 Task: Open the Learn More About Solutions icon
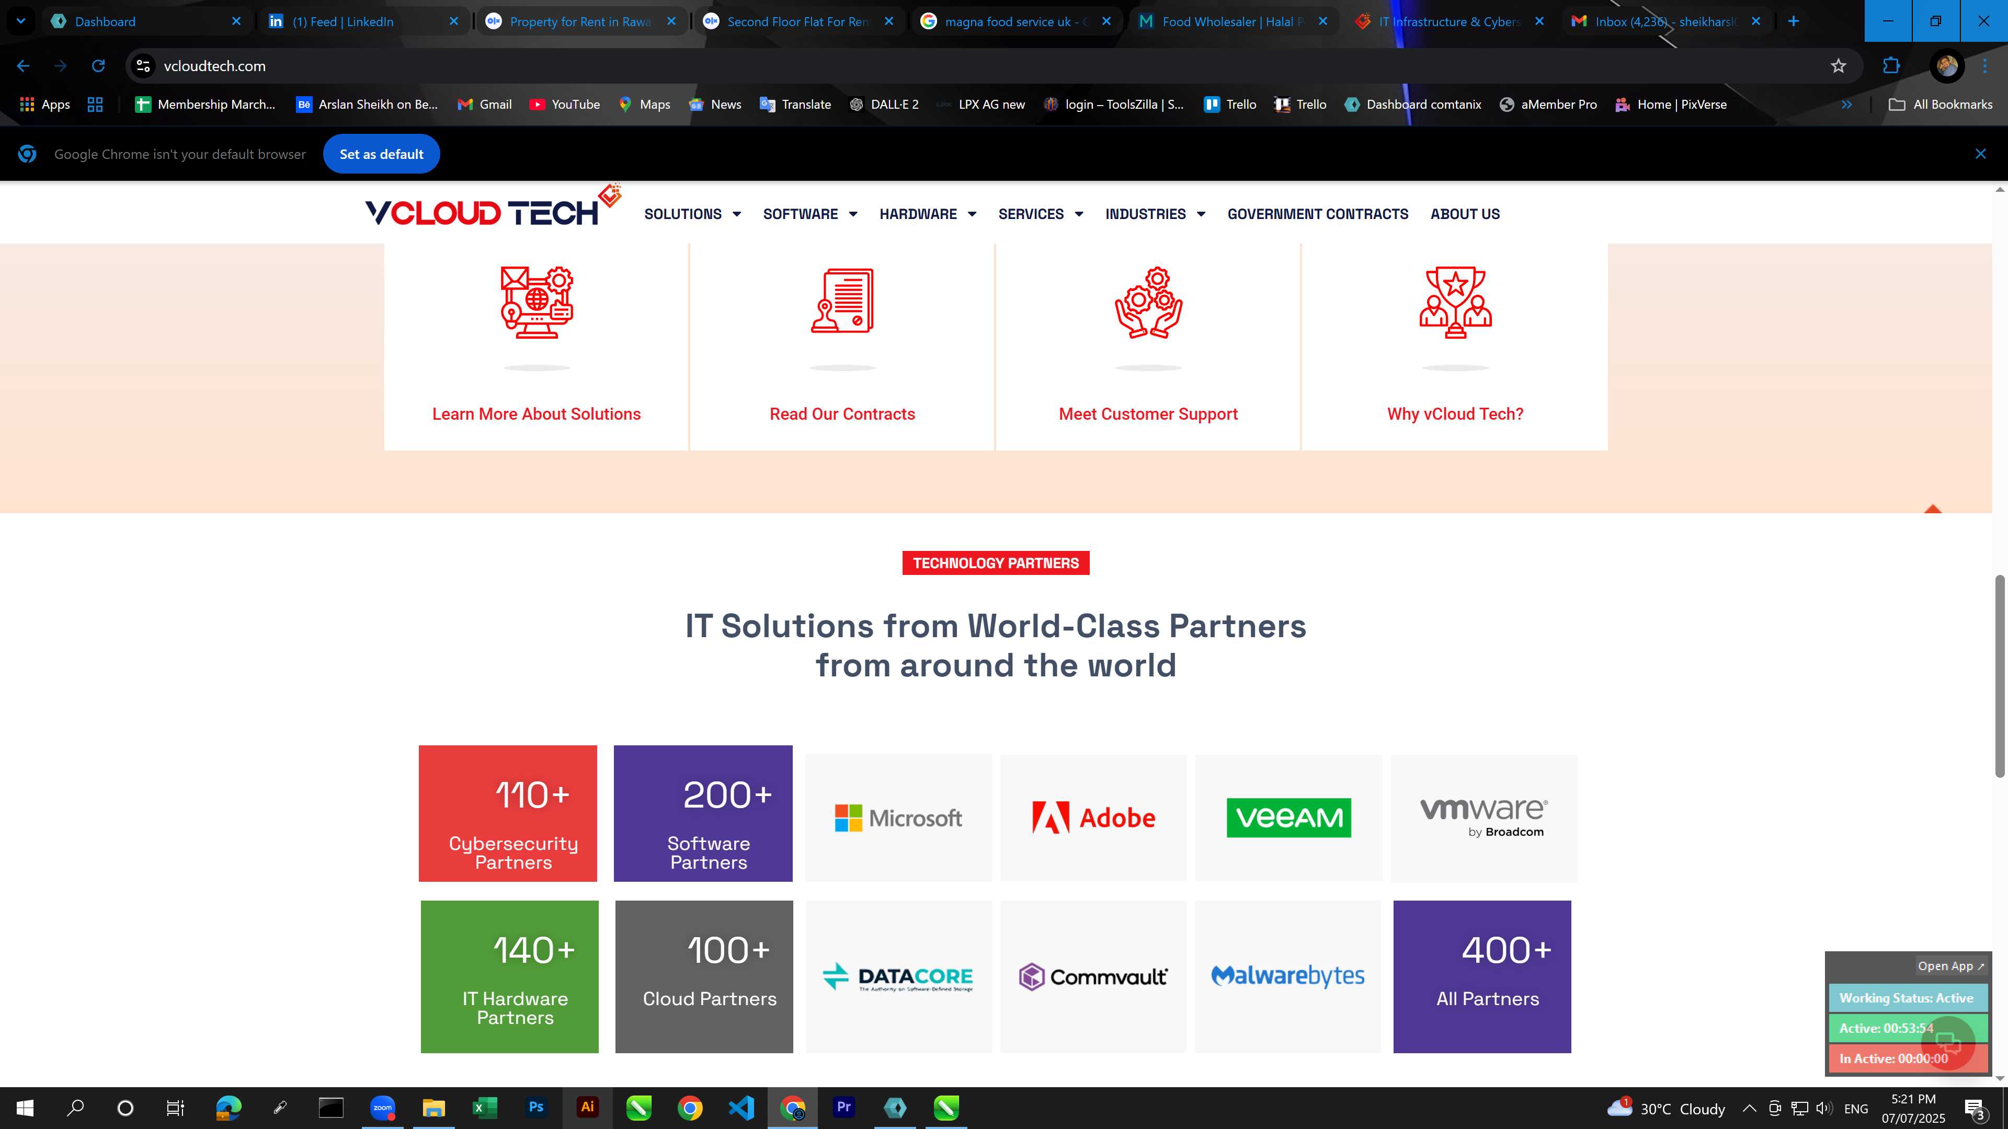point(537,303)
